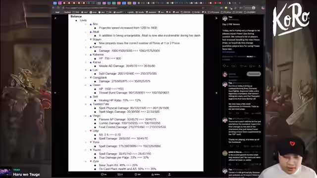Screen dimensions: 317x178
Task: Share the post with the icon below the image
Action: [169, 175]
